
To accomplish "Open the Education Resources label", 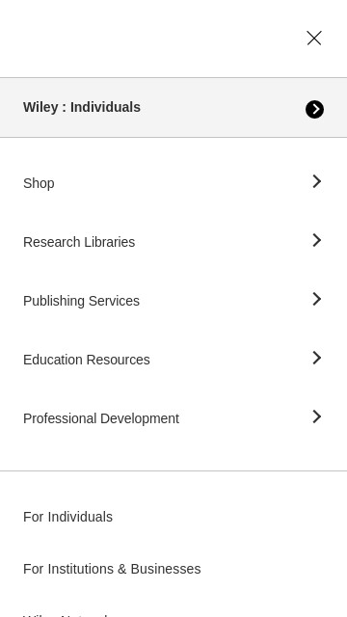I will coord(87,360).
